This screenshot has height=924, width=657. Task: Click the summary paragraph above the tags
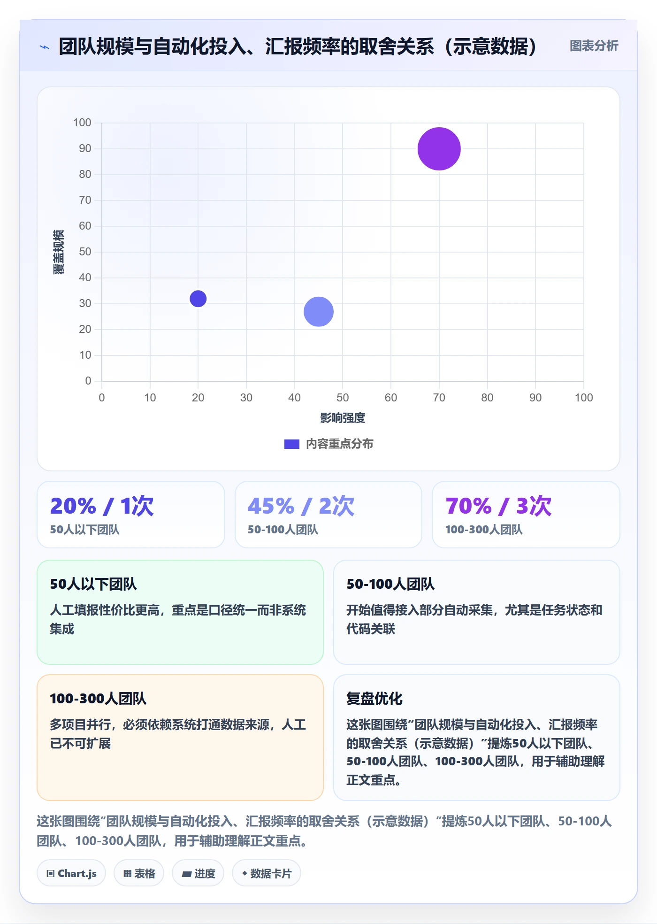[x=324, y=831]
